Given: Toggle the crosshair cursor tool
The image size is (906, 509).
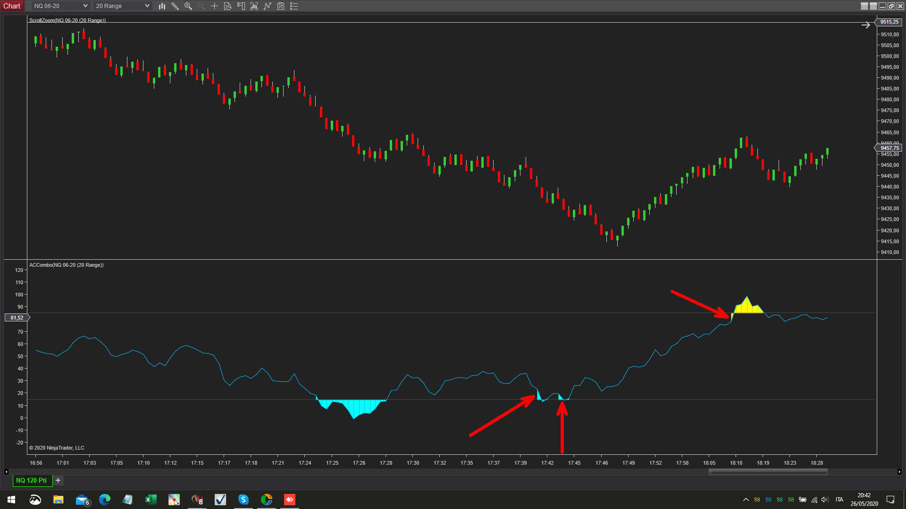Looking at the screenshot, I should tap(214, 6).
